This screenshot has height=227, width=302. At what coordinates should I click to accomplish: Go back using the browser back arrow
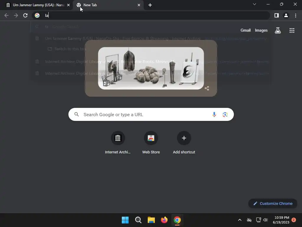(x=6, y=15)
